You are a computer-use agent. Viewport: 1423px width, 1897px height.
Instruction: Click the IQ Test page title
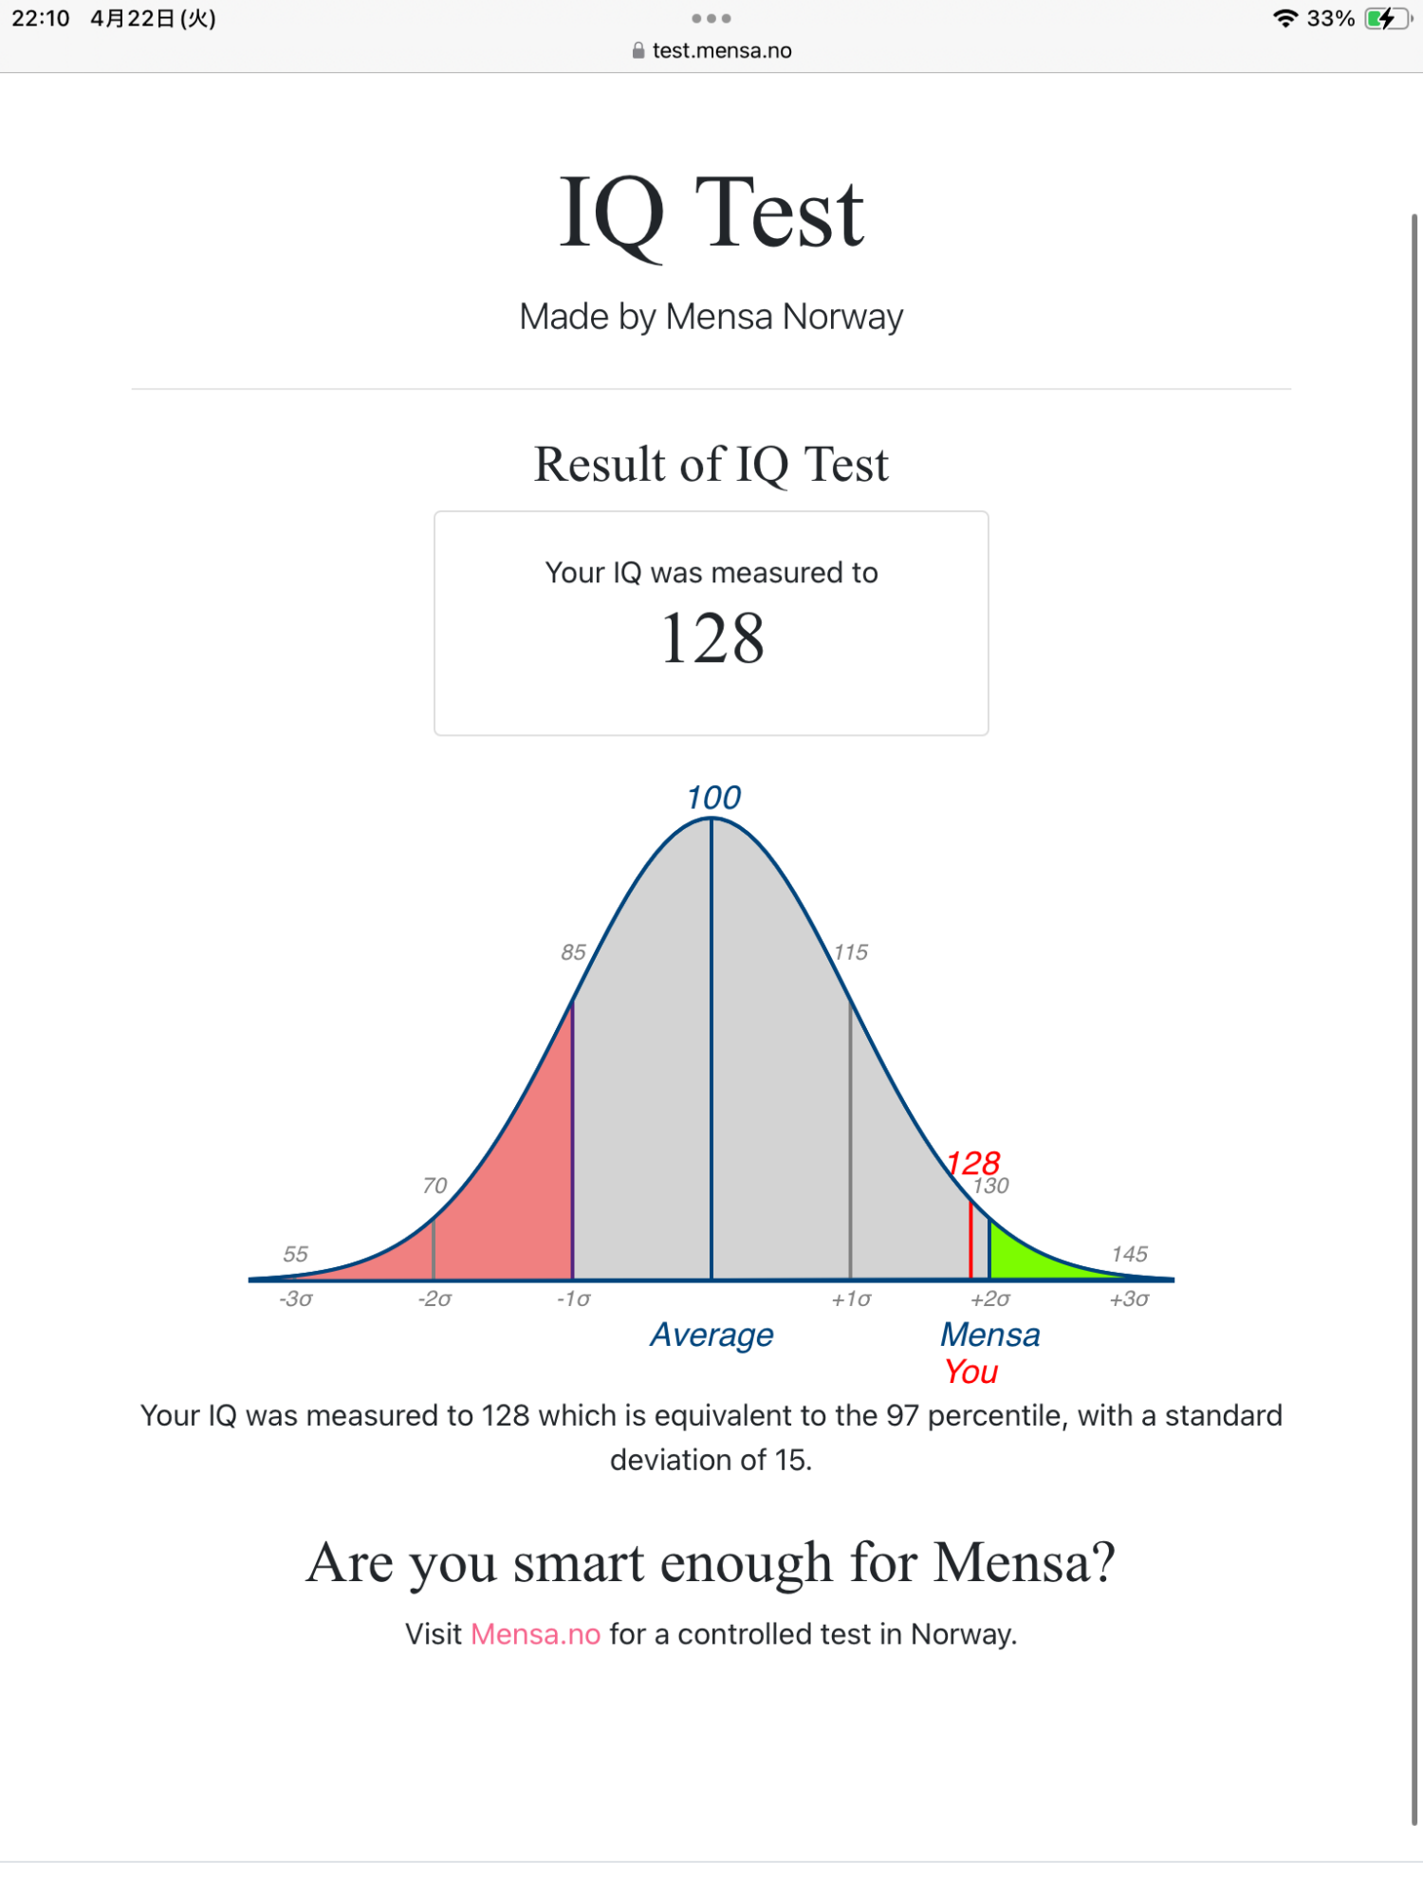[x=711, y=213]
